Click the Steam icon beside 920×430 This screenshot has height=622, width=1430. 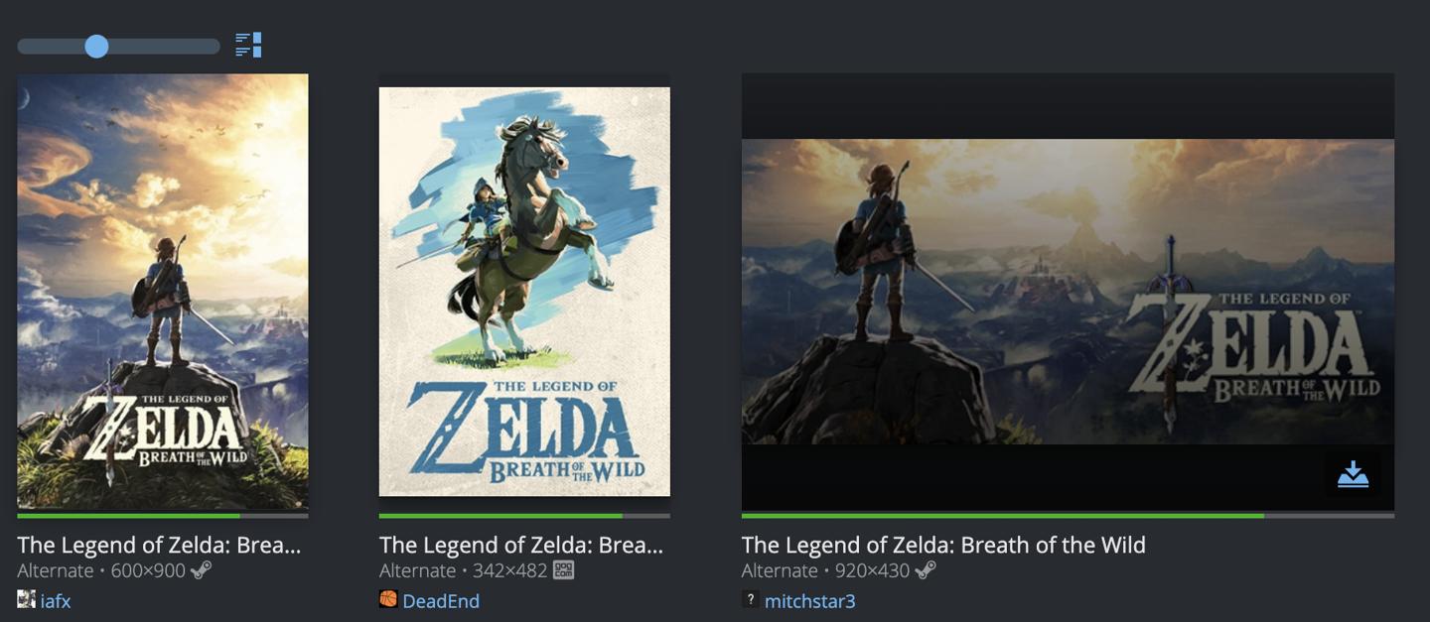925,570
